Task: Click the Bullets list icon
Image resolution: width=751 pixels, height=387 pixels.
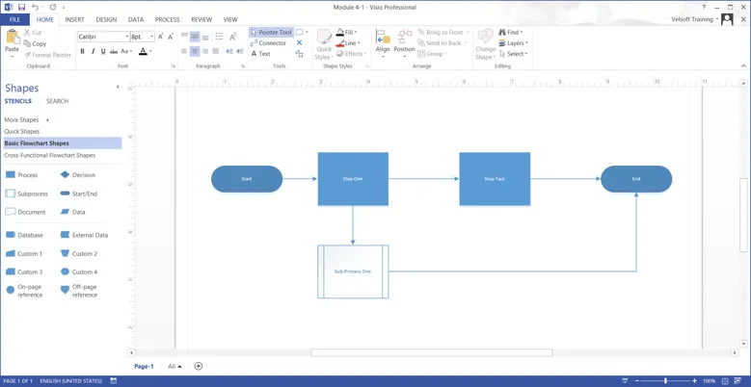Action: point(219,37)
